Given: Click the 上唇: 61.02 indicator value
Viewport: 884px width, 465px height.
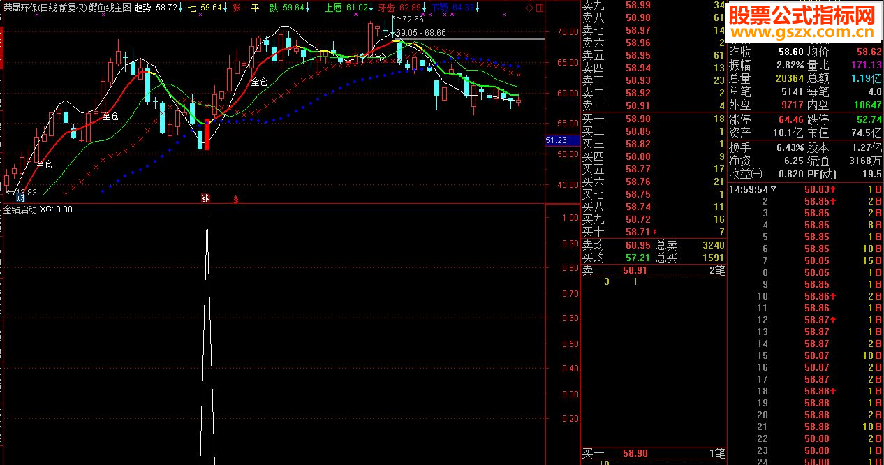Looking at the screenshot, I should 347,8.
